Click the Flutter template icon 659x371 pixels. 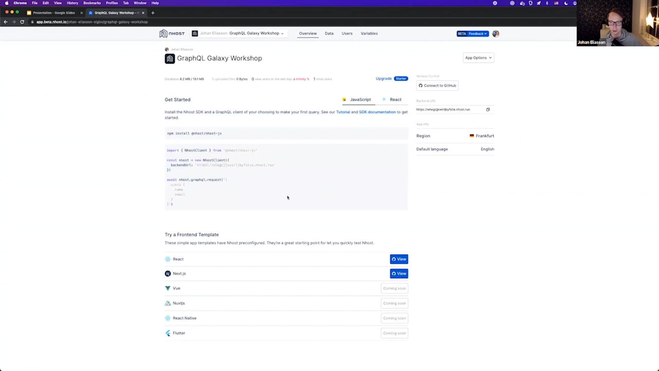(x=167, y=333)
